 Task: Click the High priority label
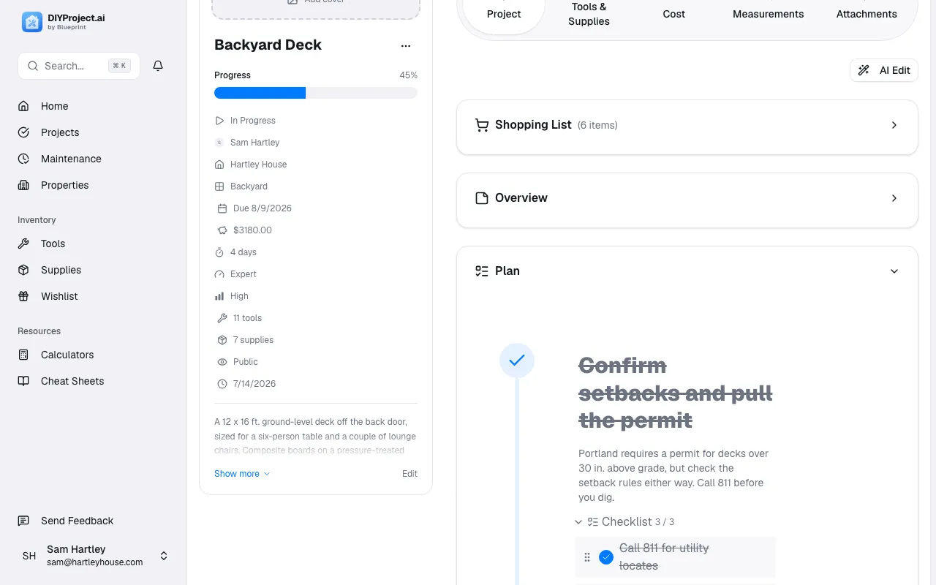tap(239, 296)
